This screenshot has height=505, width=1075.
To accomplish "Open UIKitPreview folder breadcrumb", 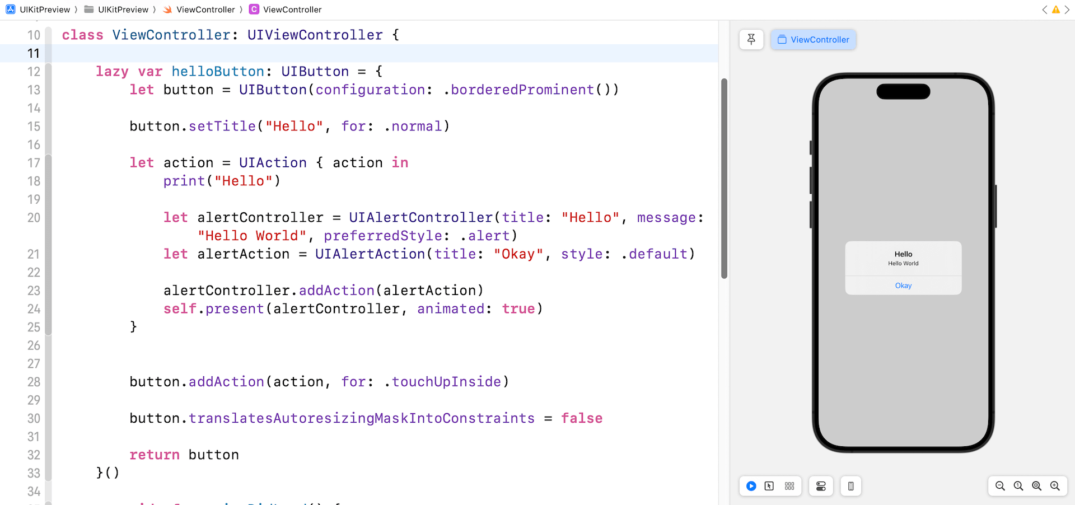I will [x=117, y=10].
